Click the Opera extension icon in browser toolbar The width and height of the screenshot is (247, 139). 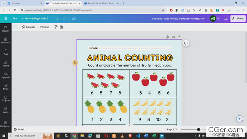(171, 10)
